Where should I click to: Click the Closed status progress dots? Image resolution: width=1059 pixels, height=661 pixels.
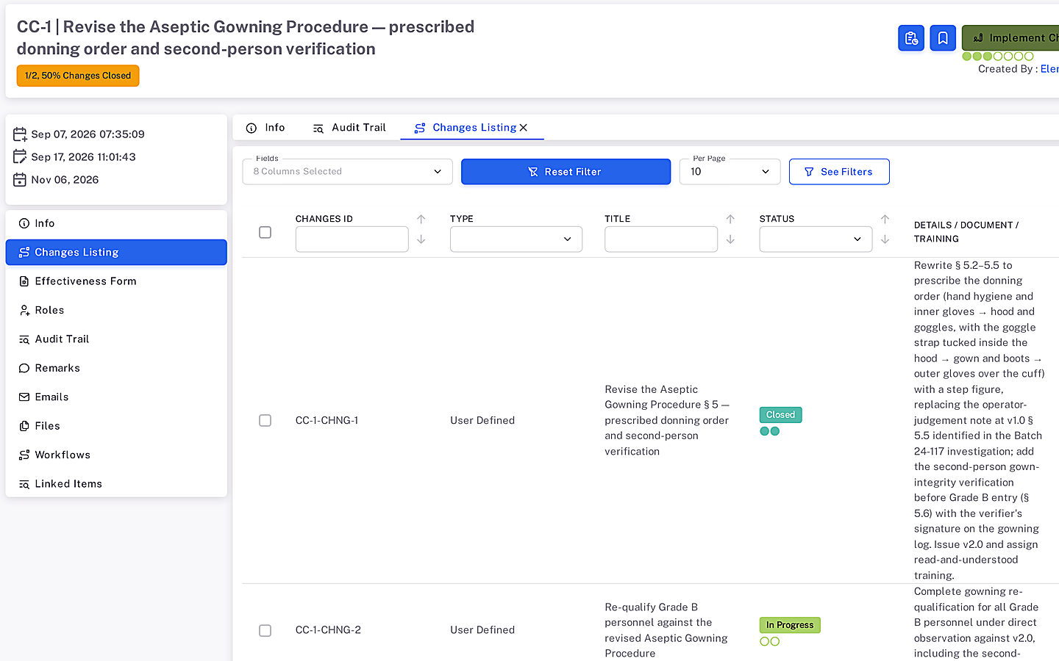tap(769, 431)
